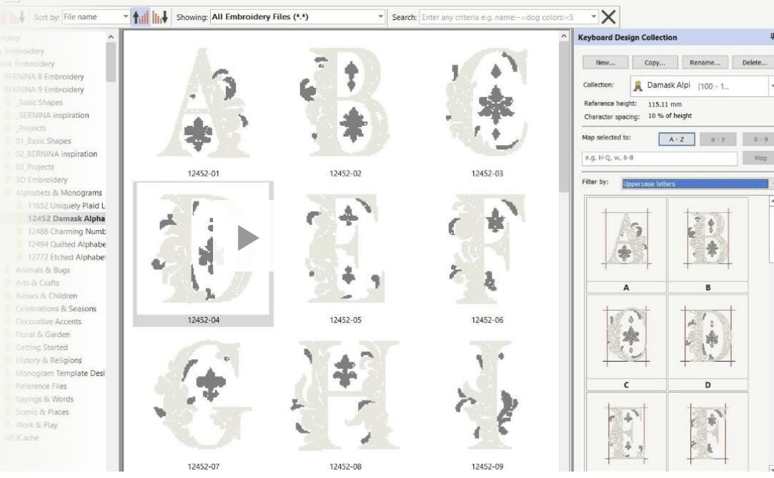The height and width of the screenshot is (478, 774).
Task: Click the sort descending icon
Action: pos(160,16)
